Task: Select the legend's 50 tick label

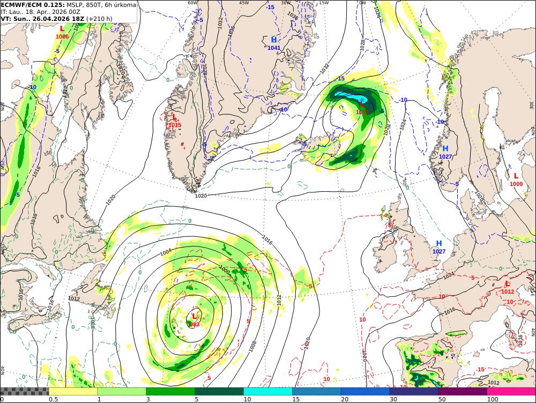Action: 442,399
